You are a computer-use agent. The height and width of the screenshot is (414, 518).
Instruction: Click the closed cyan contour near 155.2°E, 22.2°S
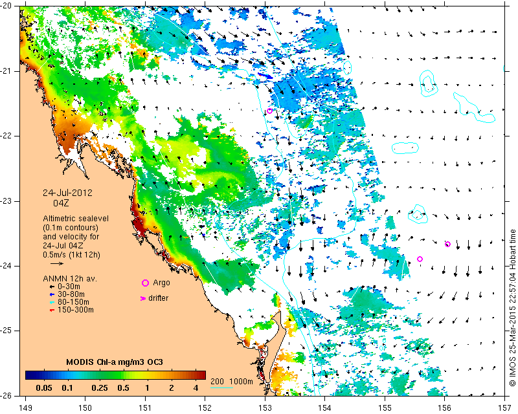(405, 147)
